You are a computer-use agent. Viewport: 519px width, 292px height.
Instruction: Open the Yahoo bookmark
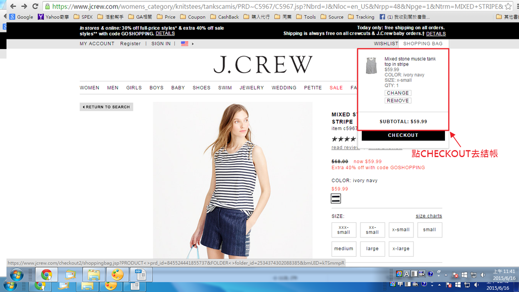point(53,17)
